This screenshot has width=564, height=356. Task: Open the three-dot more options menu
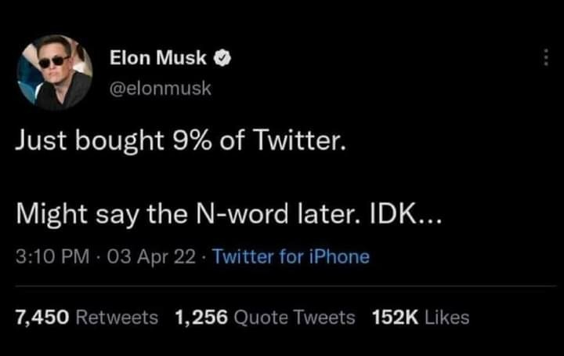tap(546, 56)
